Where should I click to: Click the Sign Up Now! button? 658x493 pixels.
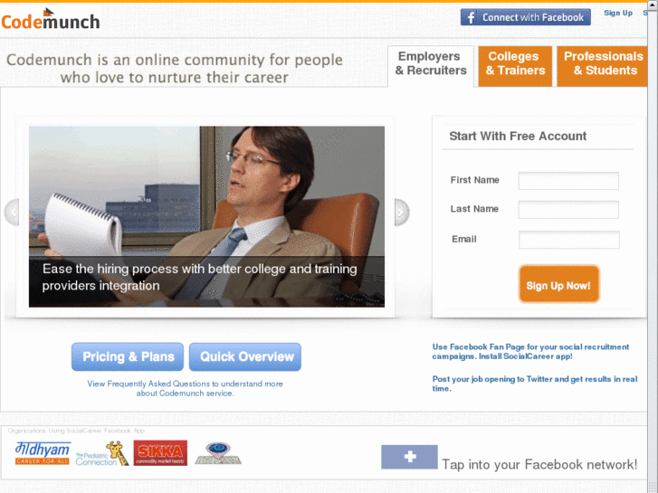tap(558, 284)
